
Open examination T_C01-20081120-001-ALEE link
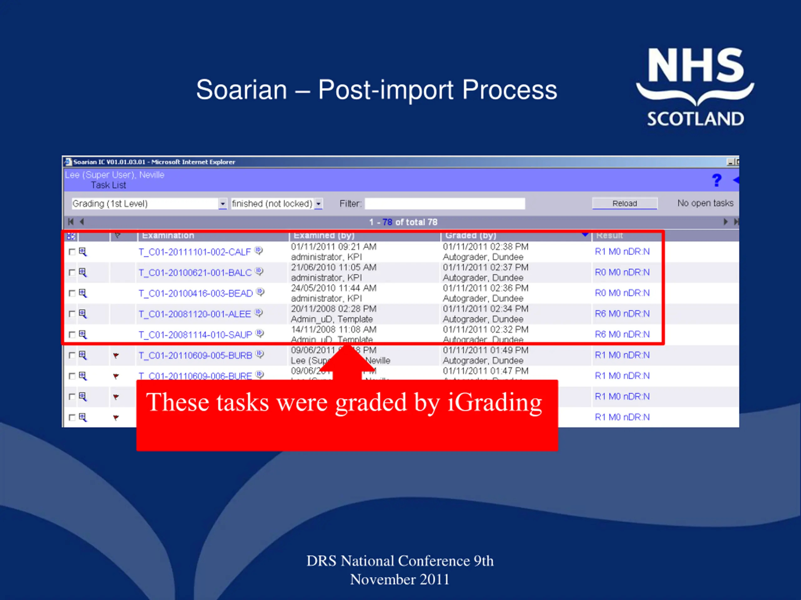pyautogui.click(x=194, y=314)
